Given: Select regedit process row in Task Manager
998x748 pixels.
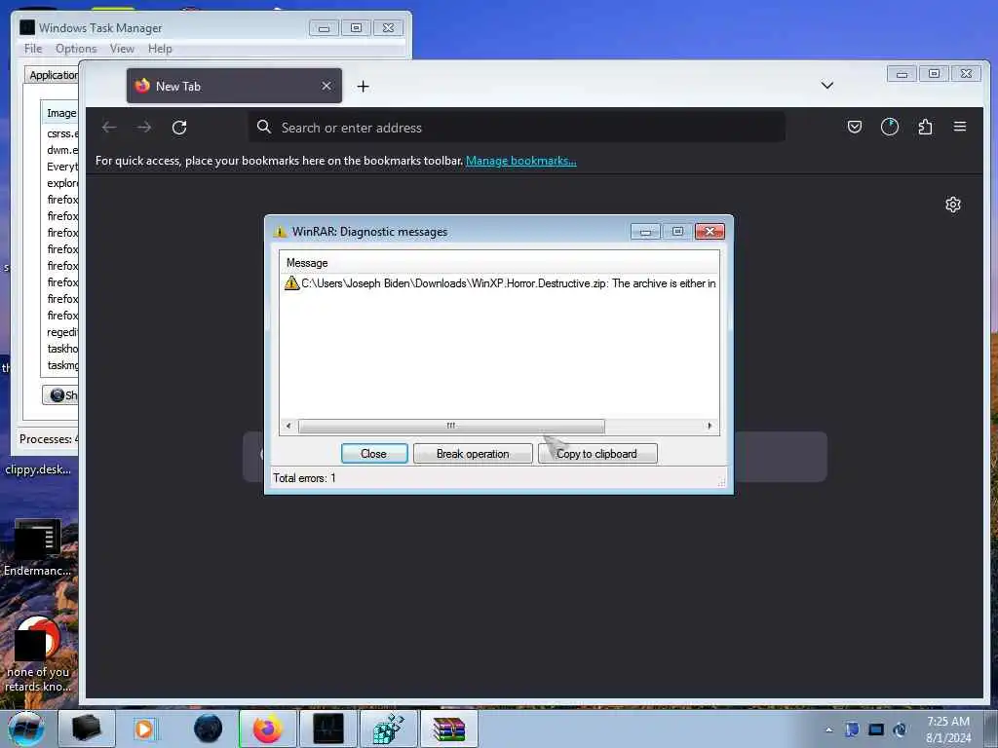Looking at the screenshot, I should [x=60, y=332].
